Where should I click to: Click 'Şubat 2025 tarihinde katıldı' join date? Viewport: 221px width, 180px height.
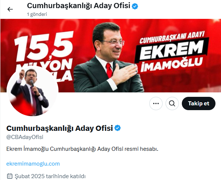click(50, 176)
